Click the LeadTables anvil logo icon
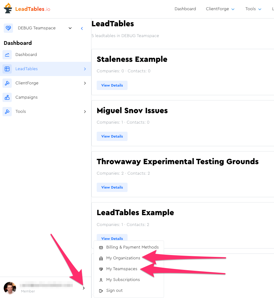This screenshot has width=274, height=298. [x=8, y=9]
